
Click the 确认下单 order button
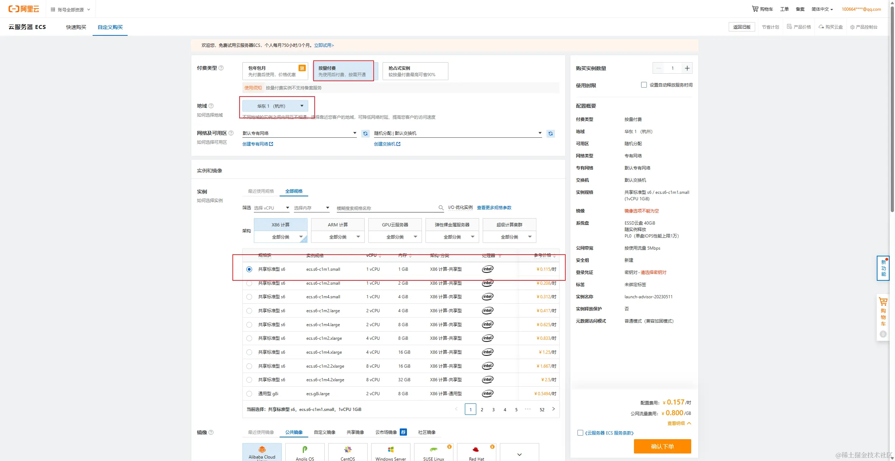[x=662, y=446]
